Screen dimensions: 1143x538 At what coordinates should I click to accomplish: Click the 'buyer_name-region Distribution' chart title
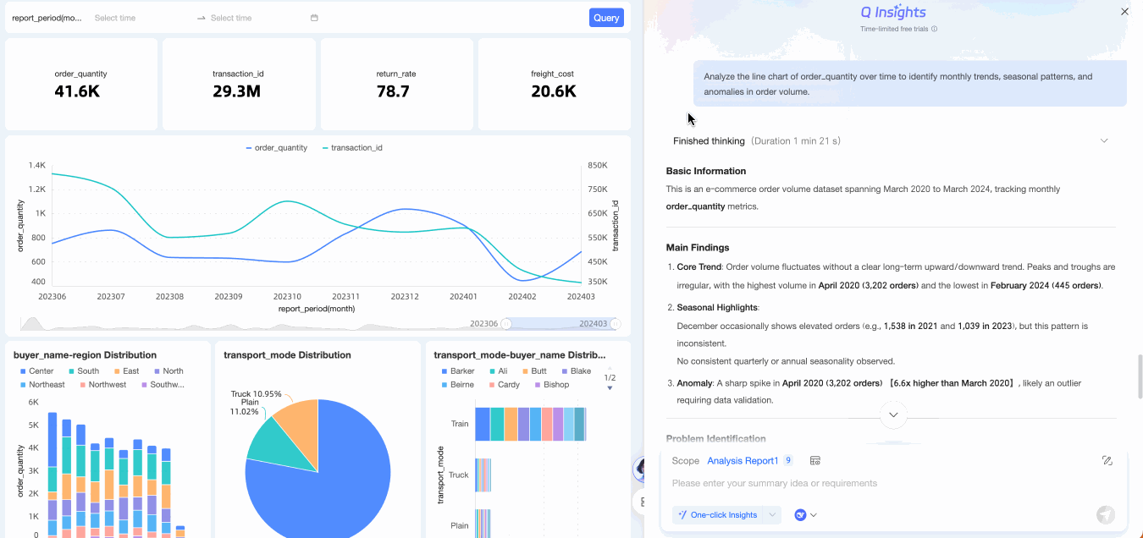coord(85,355)
